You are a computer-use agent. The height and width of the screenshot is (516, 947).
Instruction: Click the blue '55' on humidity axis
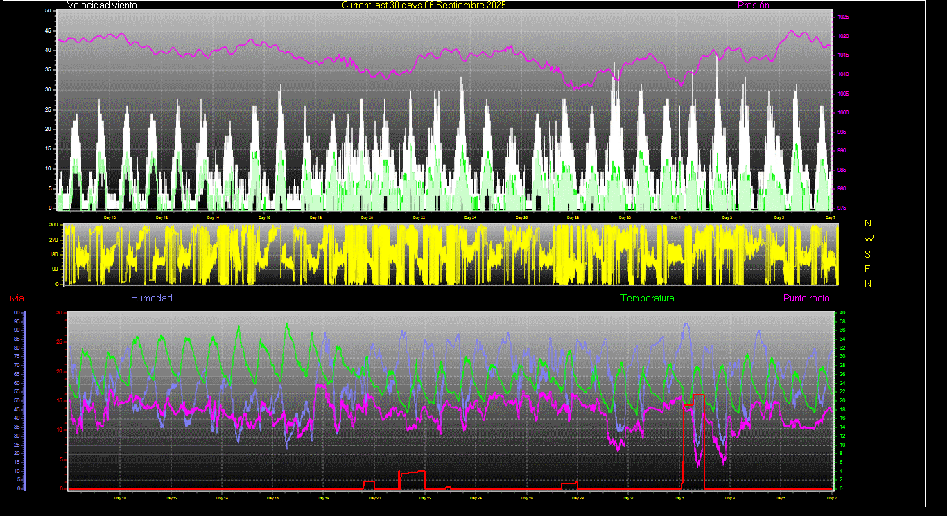point(17,391)
